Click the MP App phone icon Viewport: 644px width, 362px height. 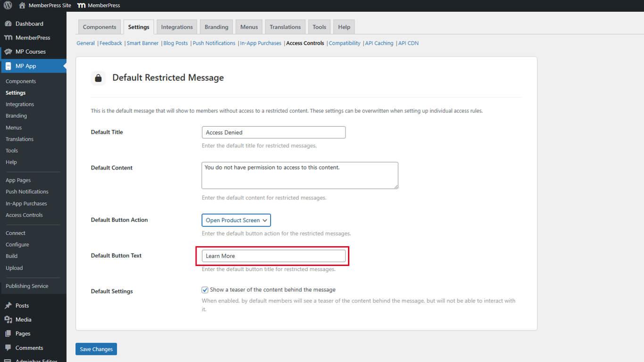(x=8, y=66)
